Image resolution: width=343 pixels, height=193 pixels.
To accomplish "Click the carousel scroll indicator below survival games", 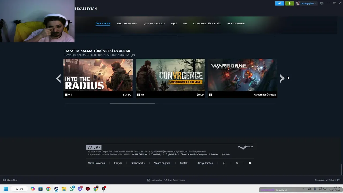I will [133, 103].
